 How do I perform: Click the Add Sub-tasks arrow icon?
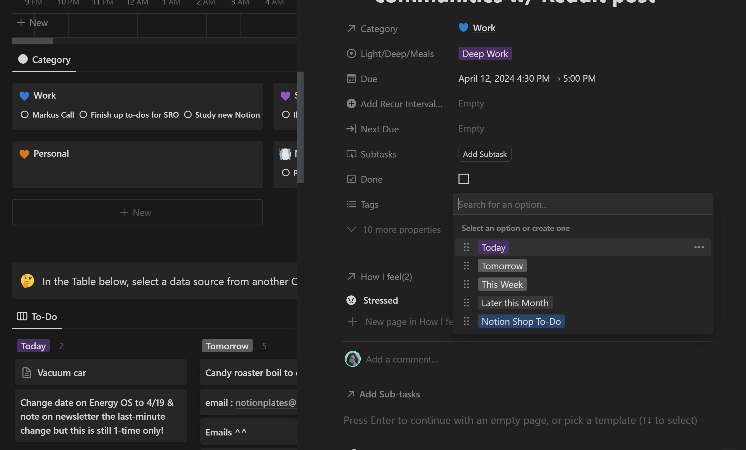[x=351, y=394]
